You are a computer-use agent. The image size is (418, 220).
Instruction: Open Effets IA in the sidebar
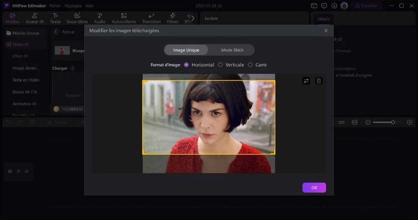pos(20,56)
